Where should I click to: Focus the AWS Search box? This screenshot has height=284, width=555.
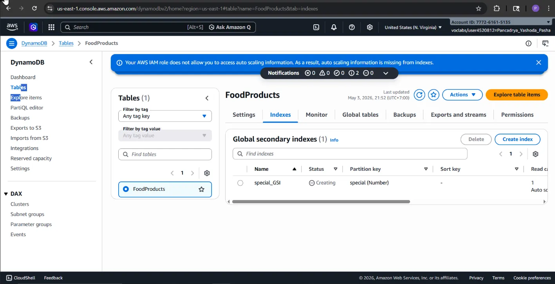pyautogui.click(x=133, y=27)
